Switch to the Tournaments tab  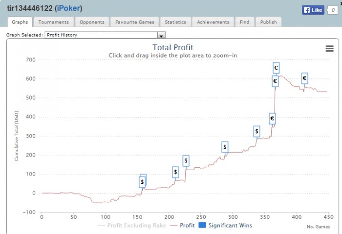click(x=53, y=22)
